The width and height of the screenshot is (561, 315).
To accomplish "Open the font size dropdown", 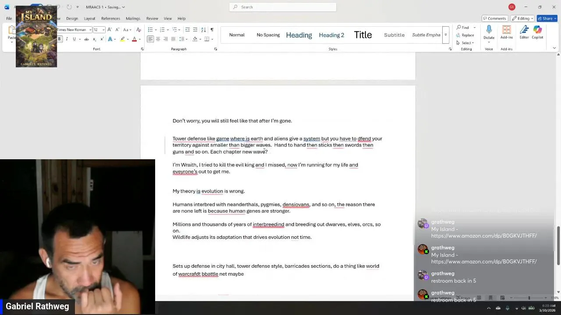I will click(104, 30).
